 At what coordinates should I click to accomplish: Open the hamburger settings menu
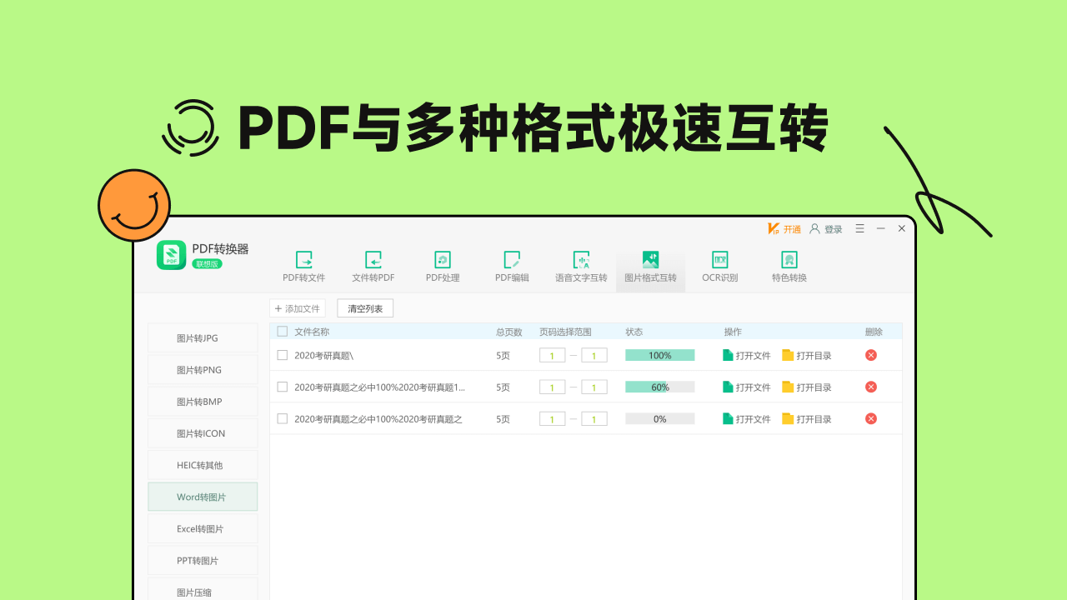pos(859,228)
